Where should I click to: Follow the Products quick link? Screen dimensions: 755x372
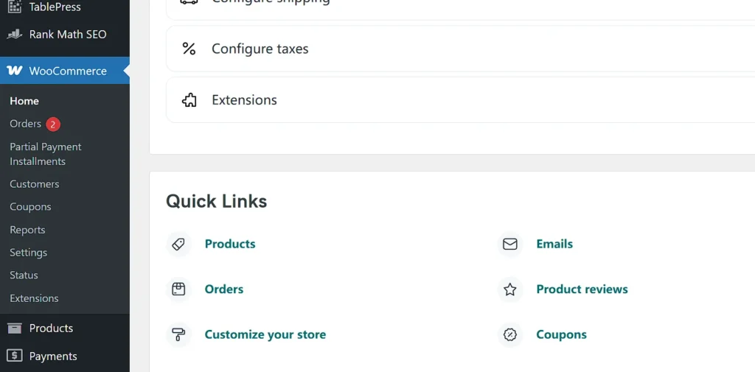pyautogui.click(x=230, y=244)
